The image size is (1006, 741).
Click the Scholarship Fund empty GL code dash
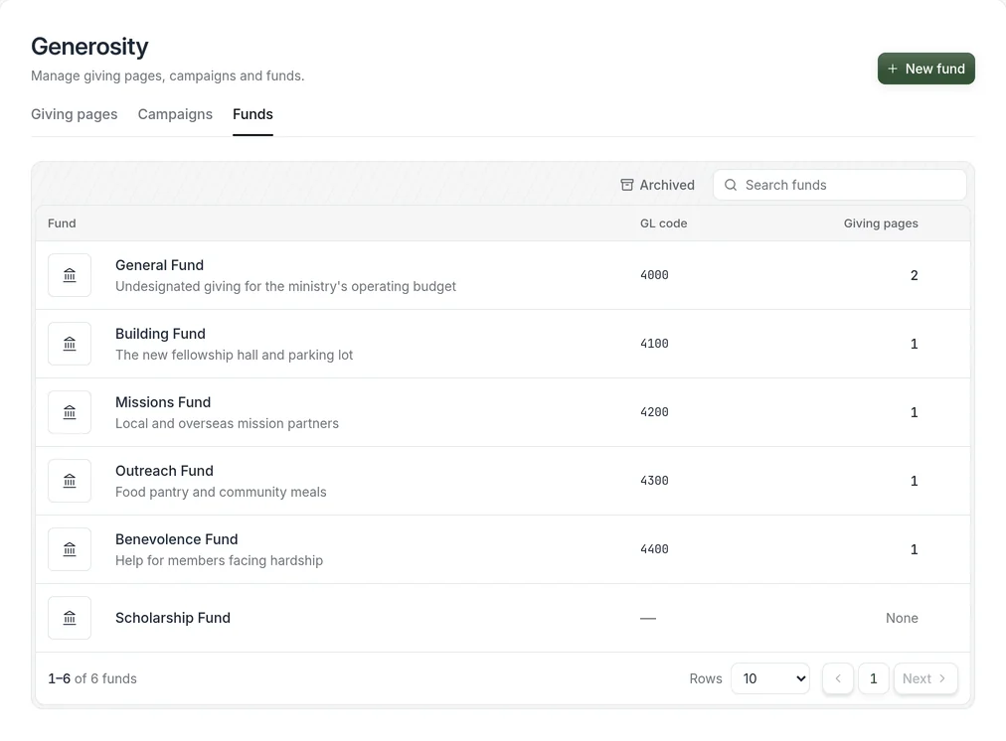(648, 619)
